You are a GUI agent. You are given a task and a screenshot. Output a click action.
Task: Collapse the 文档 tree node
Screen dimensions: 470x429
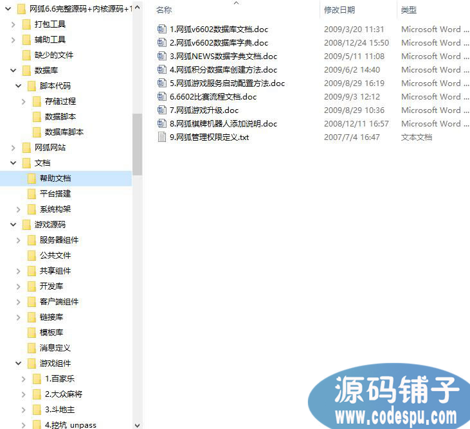tap(14, 163)
